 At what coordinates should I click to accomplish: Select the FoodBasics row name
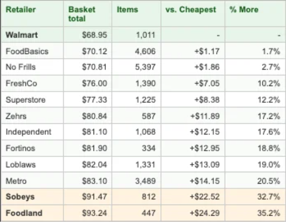click(27, 51)
